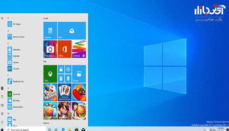
Task: Show hidden tray icons chevron
Action: 204,130
